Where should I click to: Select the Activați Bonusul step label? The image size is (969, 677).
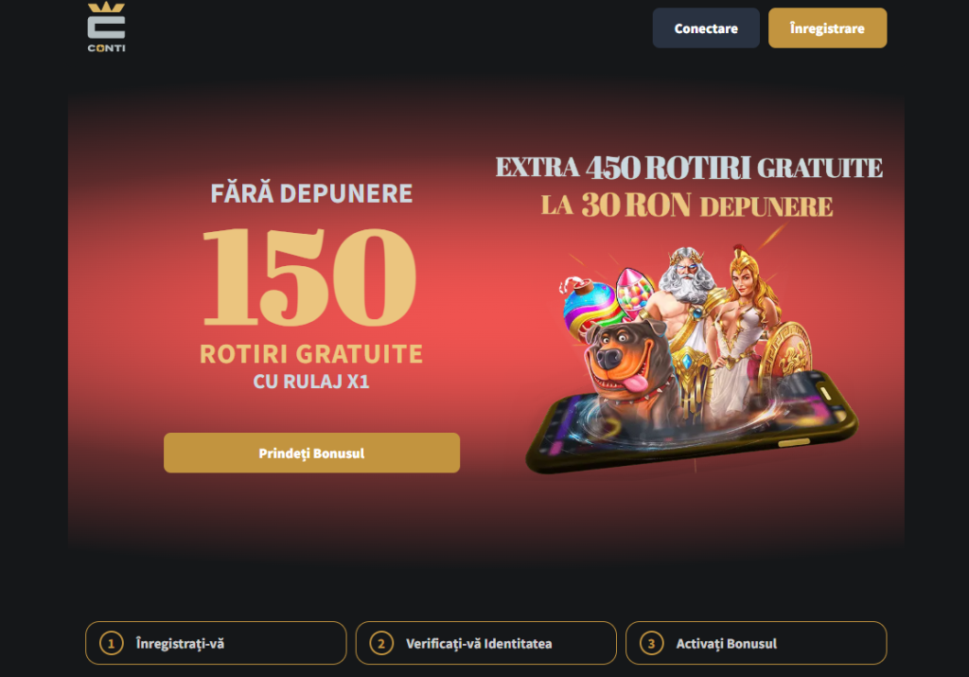[726, 644]
